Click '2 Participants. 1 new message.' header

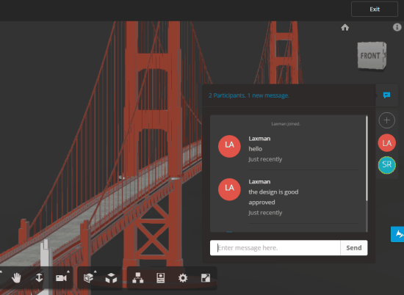click(x=248, y=95)
